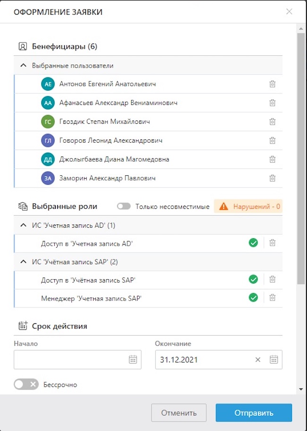The width and height of the screenshot is (307, 431).
Task: Remove Менеджер 'Учетная запись SAP' role
Action: click(x=272, y=298)
